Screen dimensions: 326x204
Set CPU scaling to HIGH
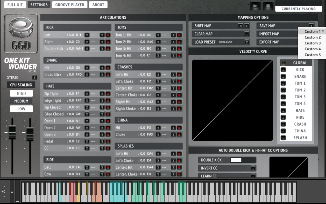21,93
